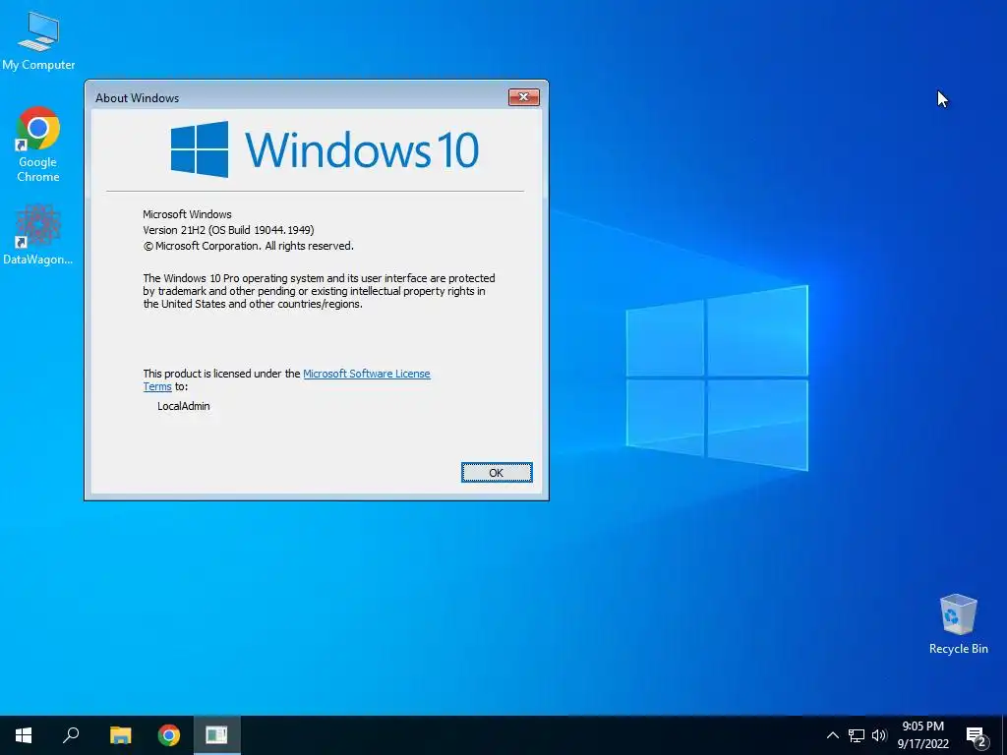
Task: Click 'Version 21H2 (OS Build 19044.1949)' text
Action: tap(228, 230)
